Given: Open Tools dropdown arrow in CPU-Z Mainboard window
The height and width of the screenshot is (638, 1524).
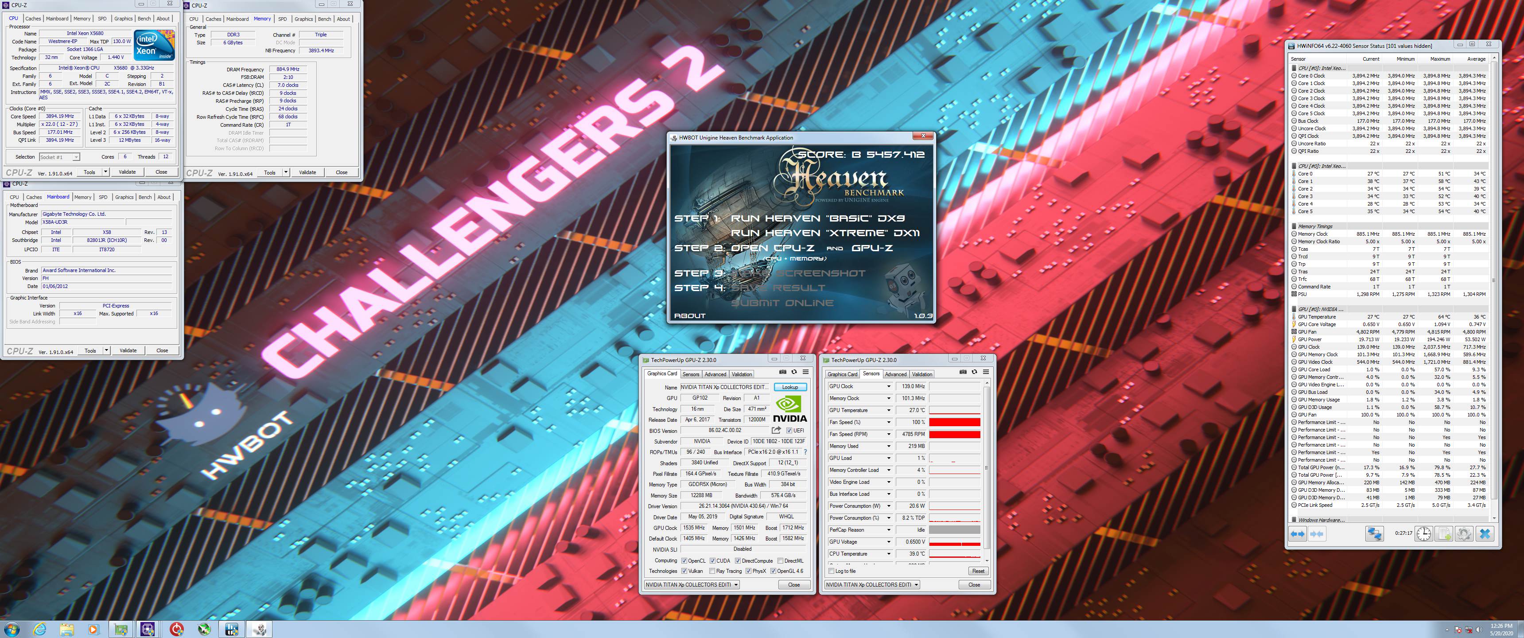Looking at the screenshot, I should (106, 350).
